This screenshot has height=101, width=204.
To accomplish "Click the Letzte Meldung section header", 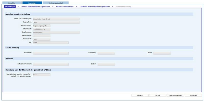I will click(99, 48).
